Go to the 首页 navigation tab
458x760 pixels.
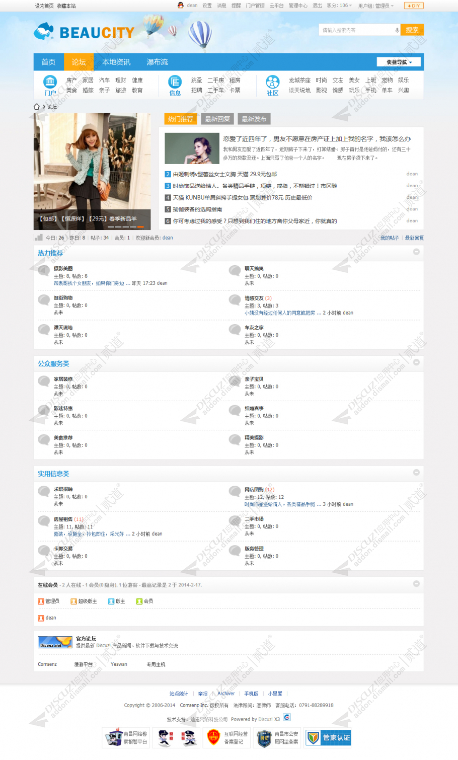coord(48,62)
